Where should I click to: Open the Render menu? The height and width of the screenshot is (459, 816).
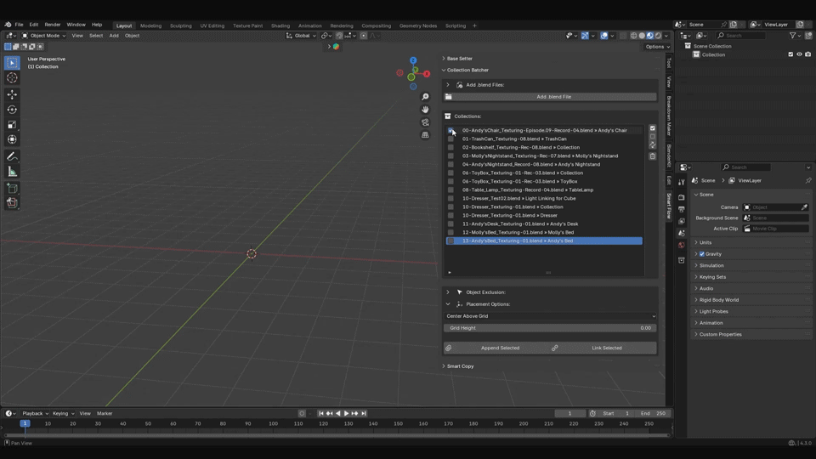click(x=52, y=25)
